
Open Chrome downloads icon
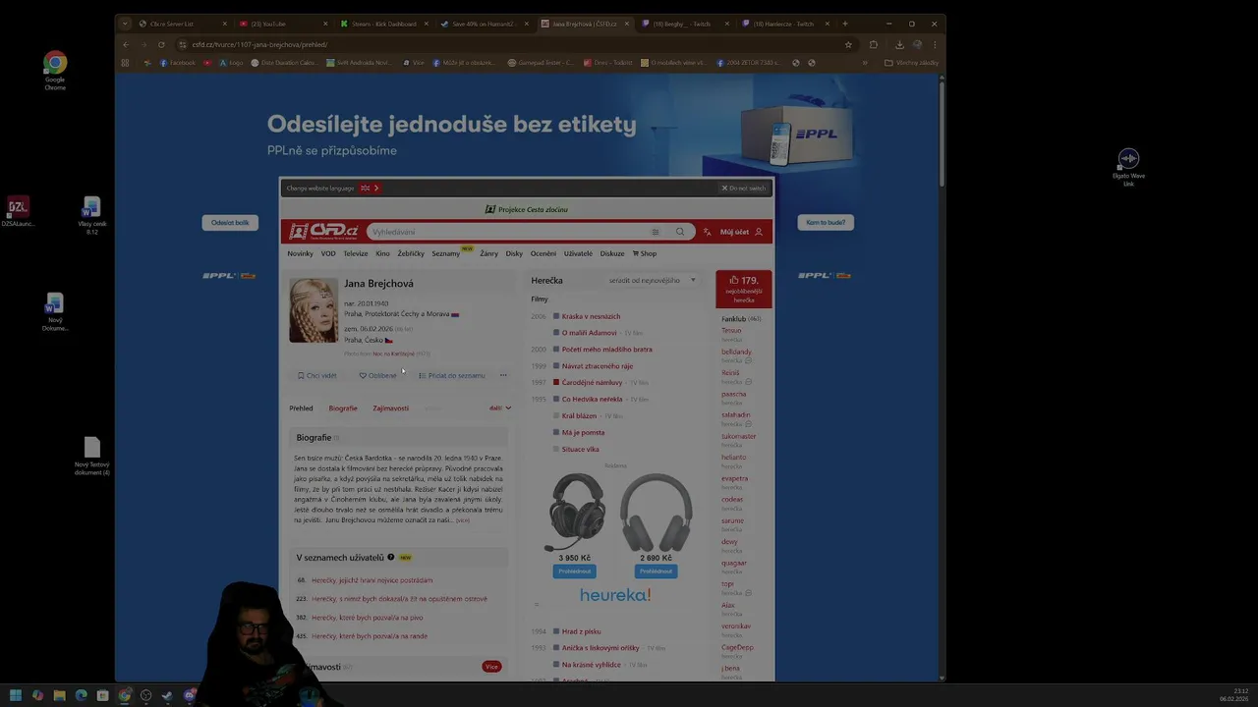pyautogui.click(x=898, y=44)
